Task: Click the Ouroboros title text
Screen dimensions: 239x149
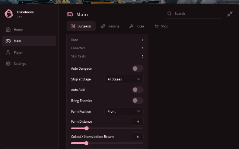Action: coord(25,12)
